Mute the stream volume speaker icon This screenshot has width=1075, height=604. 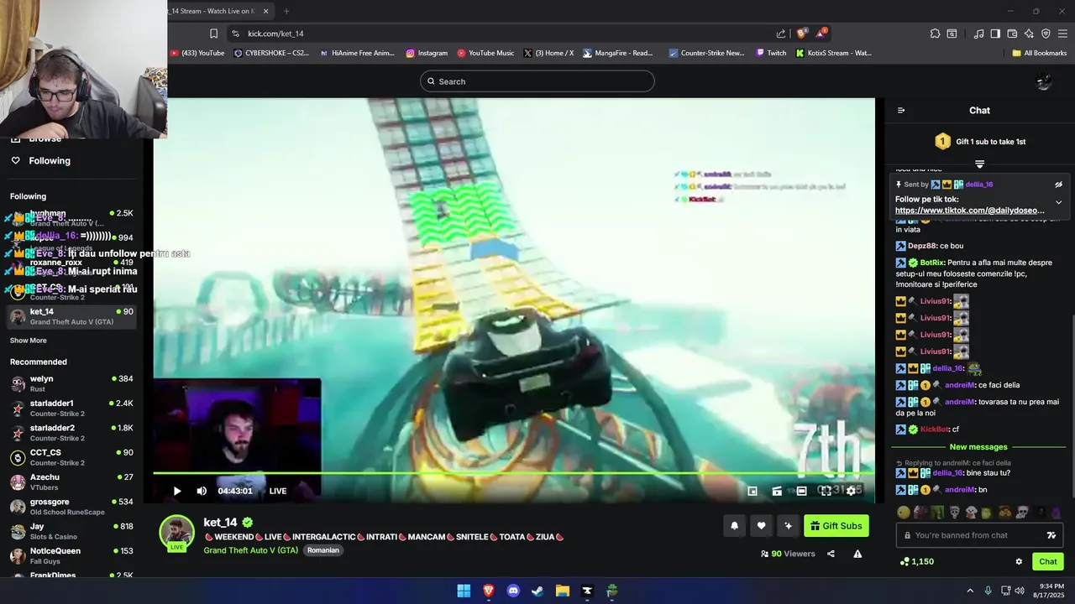(x=202, y=491)
